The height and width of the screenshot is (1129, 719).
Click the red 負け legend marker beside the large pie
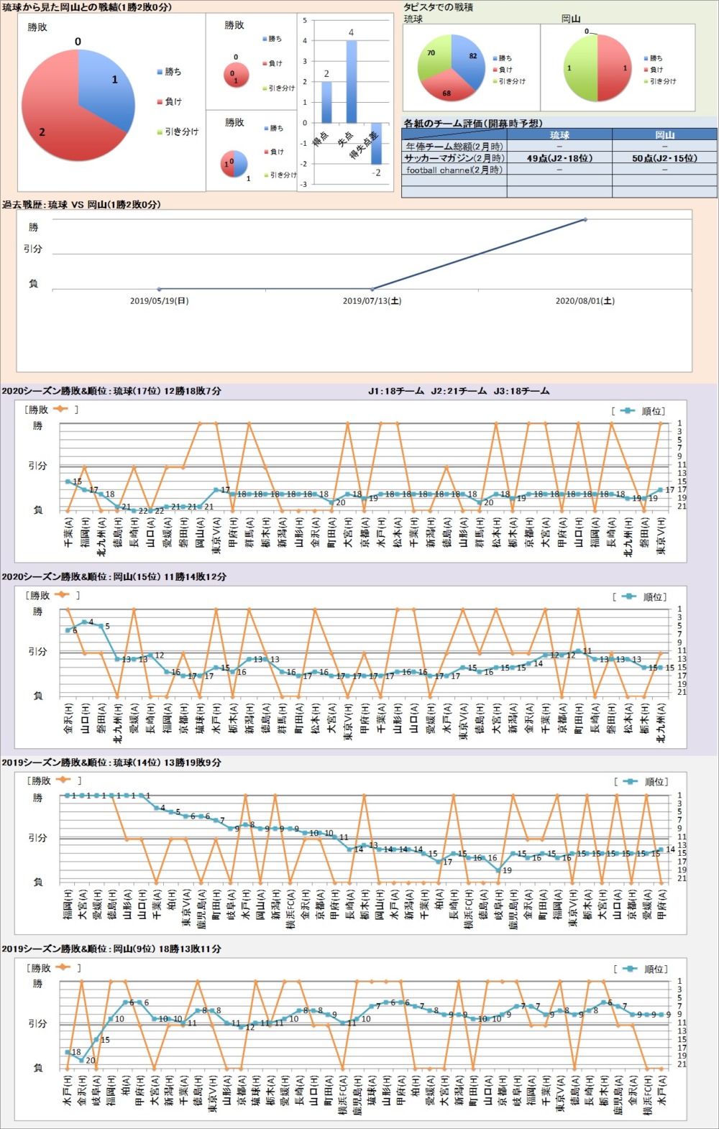pyautogui.click(x=160, y=102)
